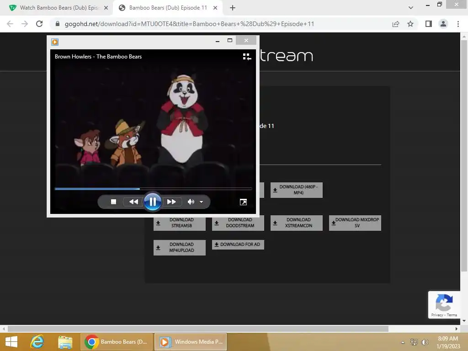Open the volume dropdown arrow in Media Player
This screenshot has width=468, height=351.
click(x=202, y=202)
